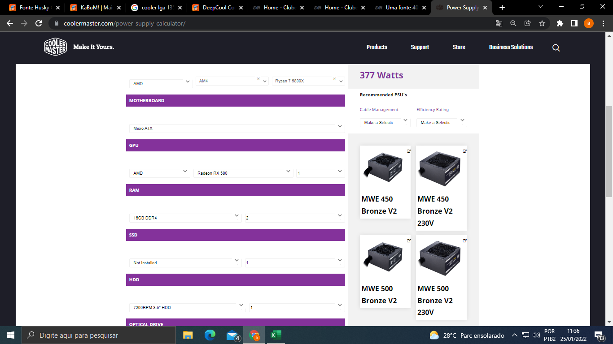Open MWE 450 Bronze V2 product image

point(385,167)
